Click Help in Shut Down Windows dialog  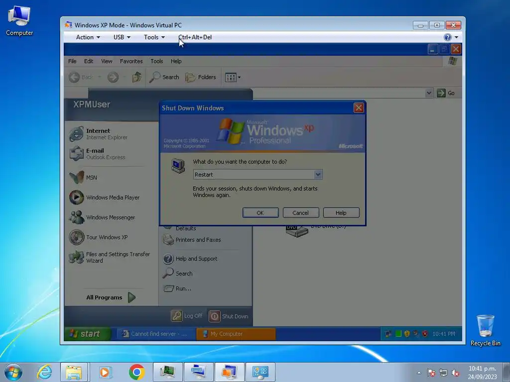[x=341, y=213]
